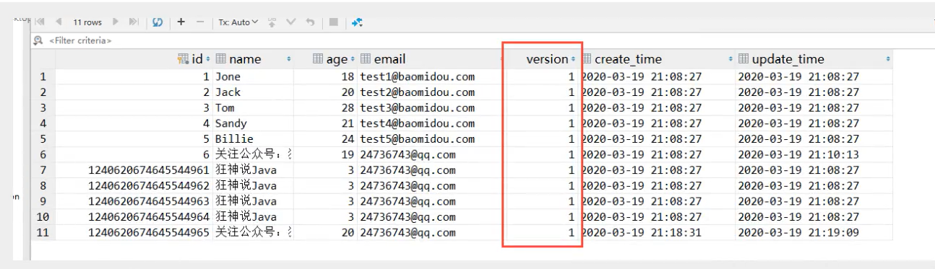Toggle sort arrows on name column
935x269 pixels.
(289, 59)
